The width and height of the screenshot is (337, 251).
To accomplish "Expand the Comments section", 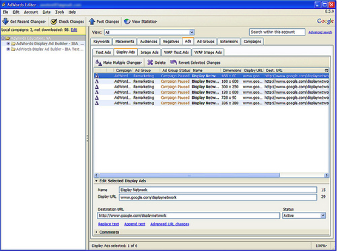I will (x=96, y=232).
